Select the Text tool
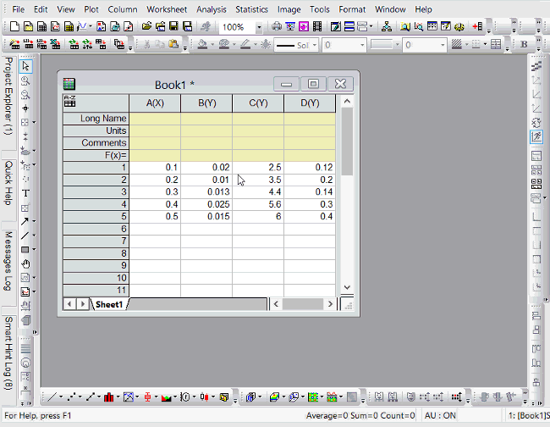550x427 pixels. [25, 192]
